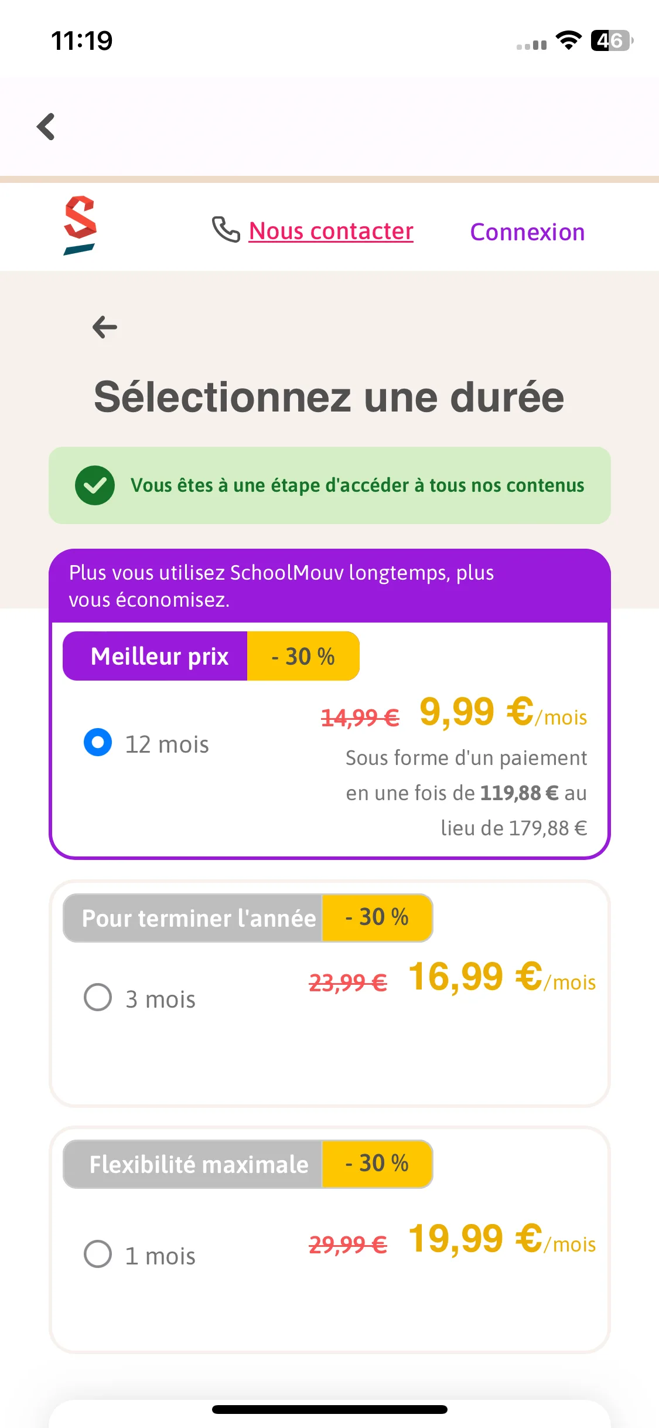Tap the green all-contents access banner
The width and height of the screenshot is (659, 1428).
[x=330, y=485]
